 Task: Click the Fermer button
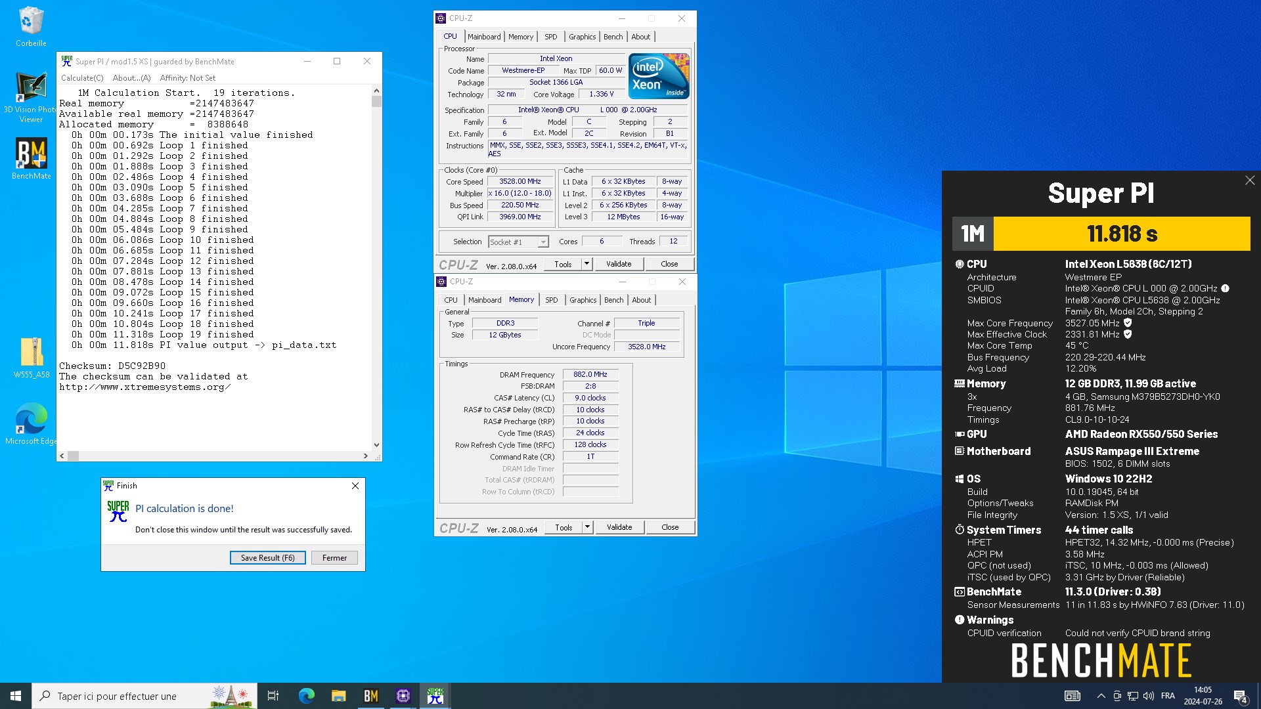[x=334, y=557]
